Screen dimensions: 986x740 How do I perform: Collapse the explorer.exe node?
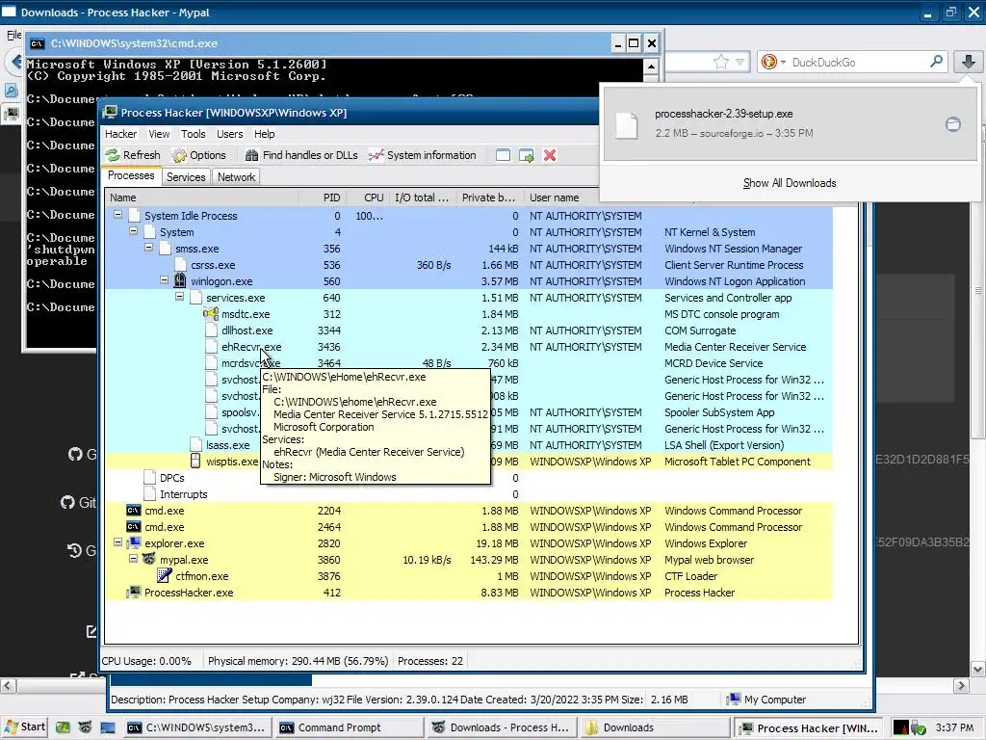pyautogui.click(x=118, y=542)
